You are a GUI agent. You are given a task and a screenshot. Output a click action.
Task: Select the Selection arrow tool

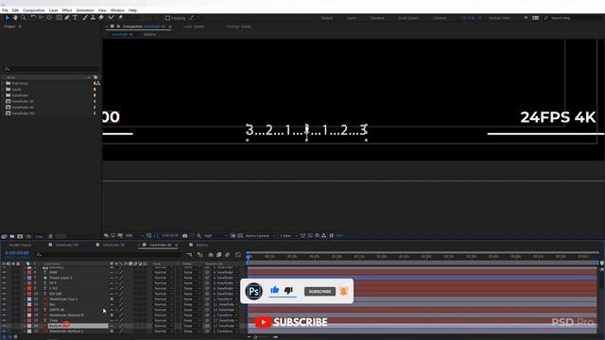coord(8,18)
